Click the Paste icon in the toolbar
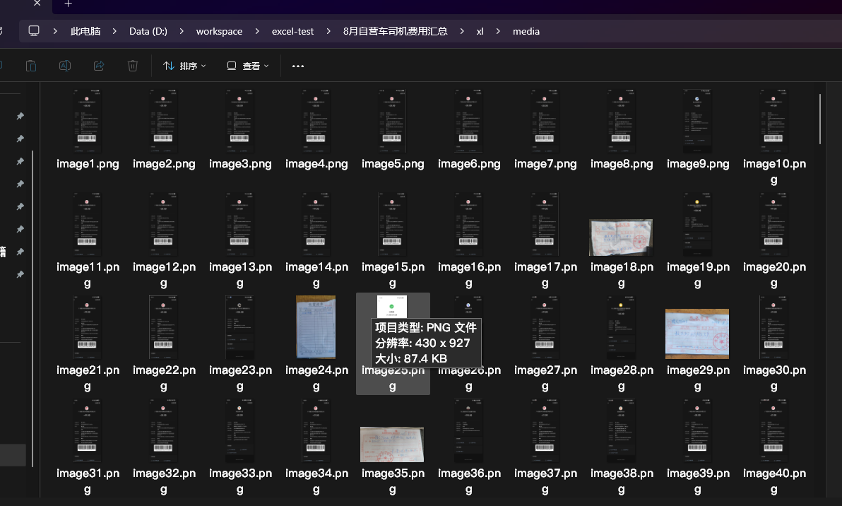Viewport: 842px width, 506px height. coord(31,66)
